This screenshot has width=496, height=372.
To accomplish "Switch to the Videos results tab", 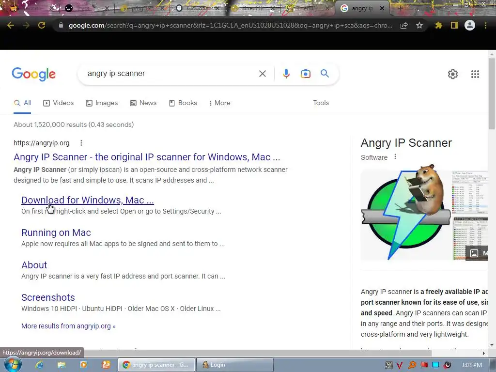I will click(x=58, y=103).
